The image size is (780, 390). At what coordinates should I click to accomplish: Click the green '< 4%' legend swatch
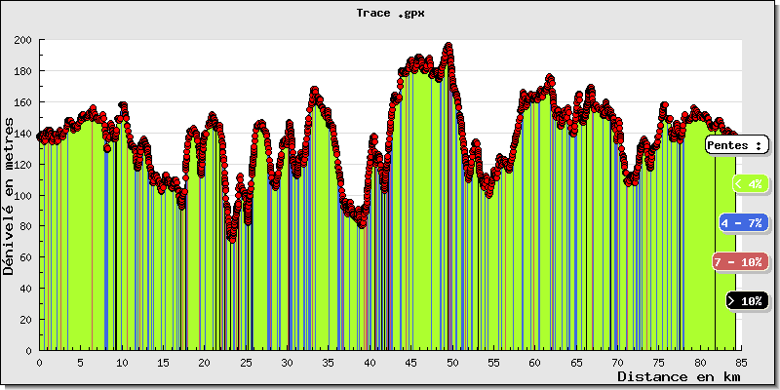[x=747, y=183]
